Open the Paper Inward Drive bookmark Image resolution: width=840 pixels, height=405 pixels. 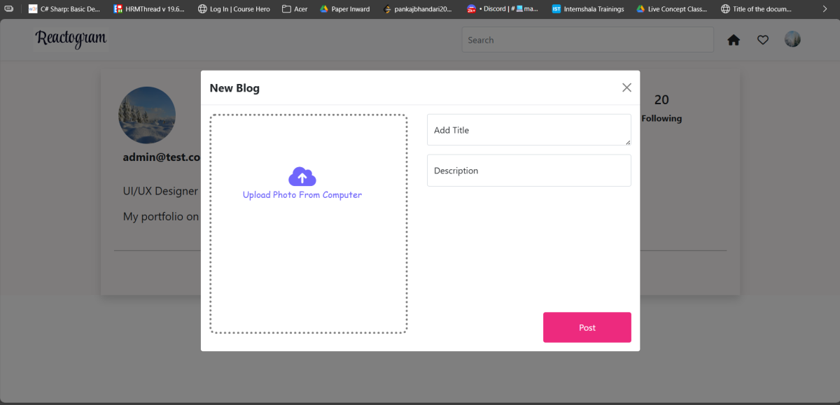344,9
